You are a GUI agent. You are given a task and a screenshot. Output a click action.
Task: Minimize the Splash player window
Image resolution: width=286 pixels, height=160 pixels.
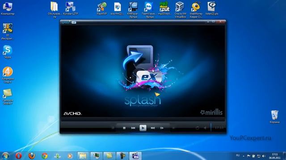click(208, 22)
